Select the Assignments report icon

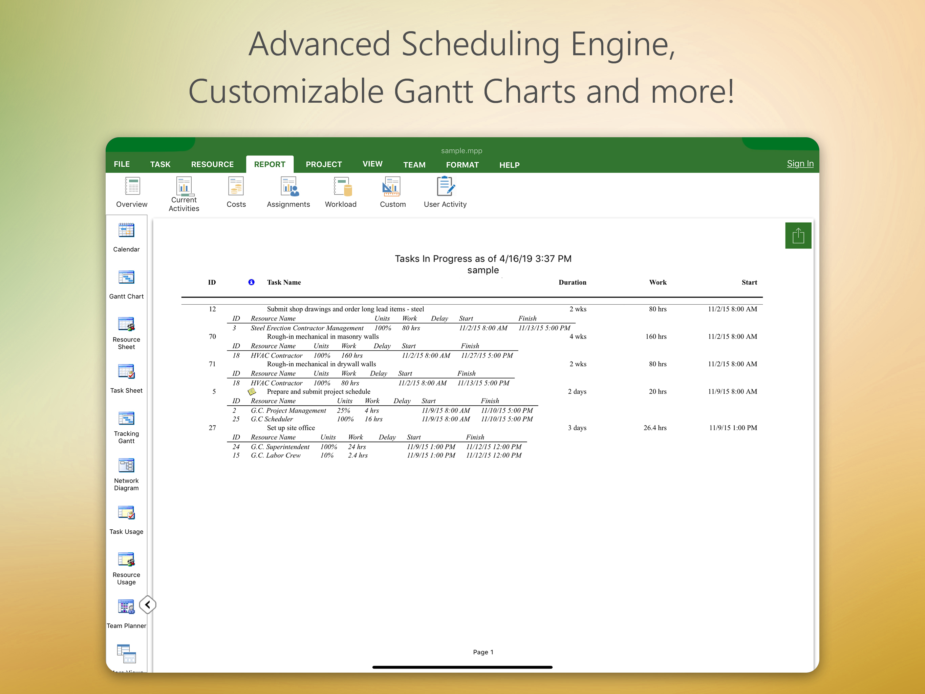pos(288,192)
